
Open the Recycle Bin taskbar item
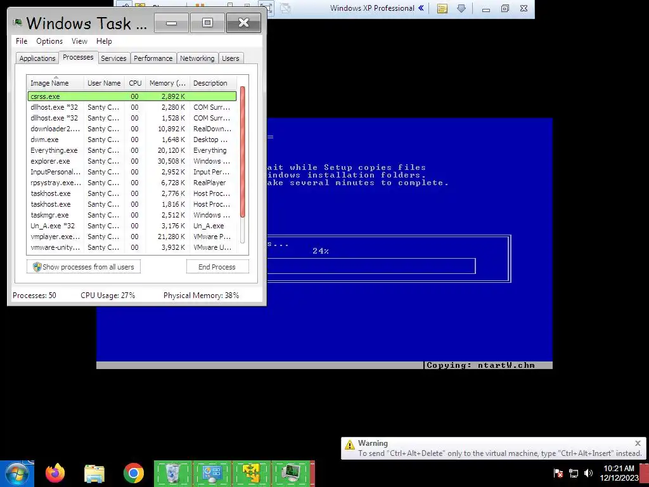[x=172, y=473]
